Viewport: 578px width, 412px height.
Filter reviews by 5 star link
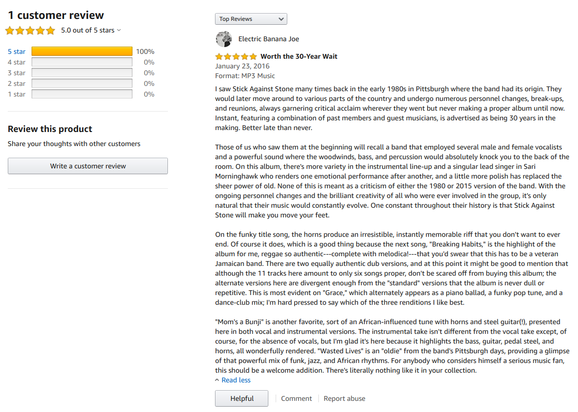coord(17,51)
